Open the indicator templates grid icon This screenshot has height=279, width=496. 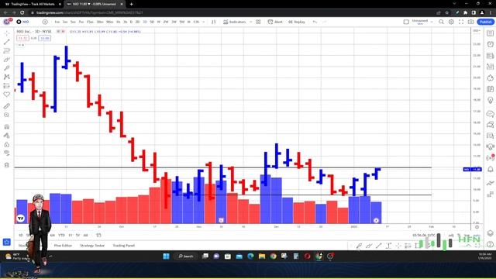tap(258, 22)
